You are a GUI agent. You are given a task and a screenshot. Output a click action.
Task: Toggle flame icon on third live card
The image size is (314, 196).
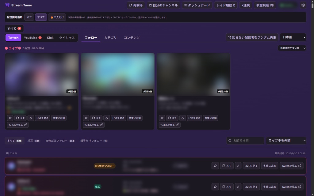point(182,118)
